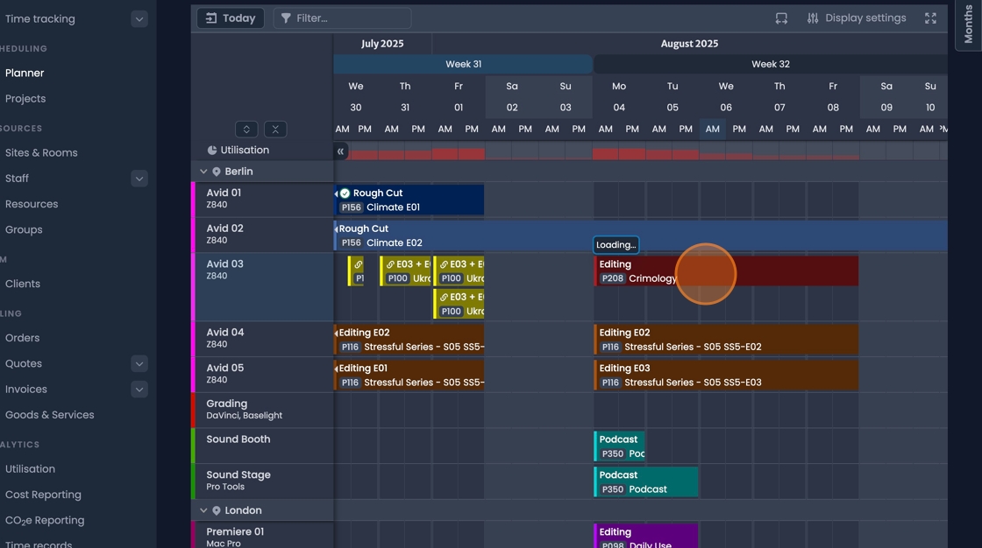
Task: Expand the Staff sidebar submenu
Action: click(x=139, y=179)
